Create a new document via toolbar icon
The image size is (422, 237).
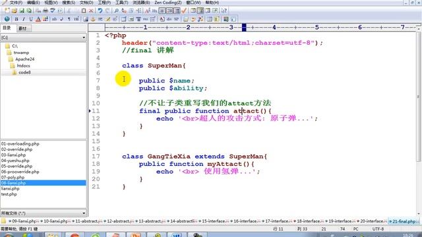point(7,11)
